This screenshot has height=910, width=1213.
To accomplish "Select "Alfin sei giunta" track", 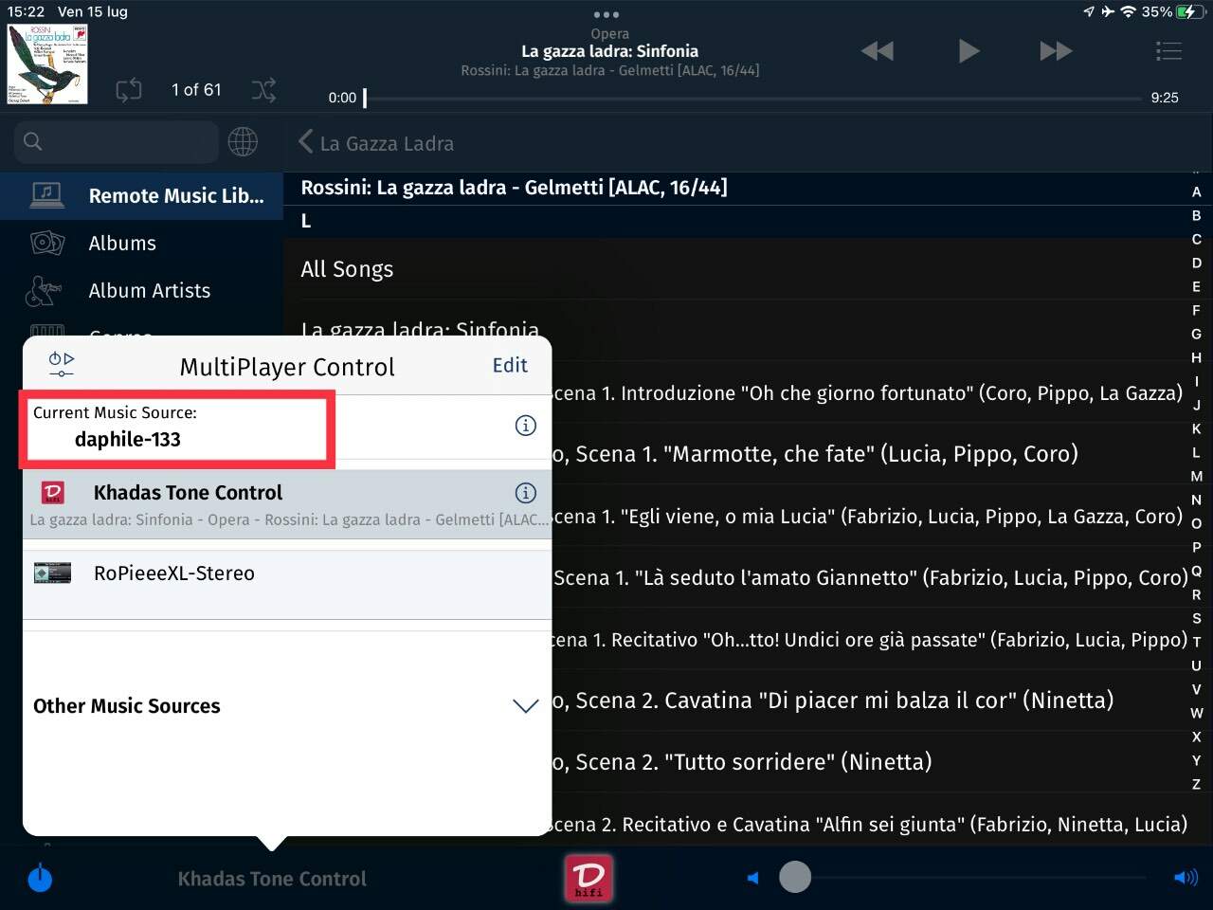I will [x=867, y=825].
